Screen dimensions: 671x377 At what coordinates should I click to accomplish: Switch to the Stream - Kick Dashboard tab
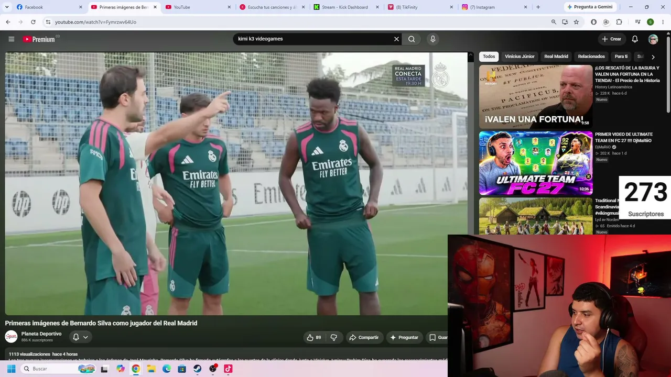click(x=346, y=7)
